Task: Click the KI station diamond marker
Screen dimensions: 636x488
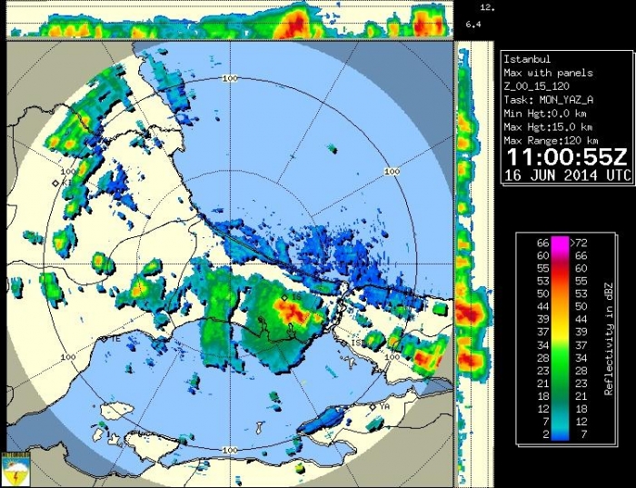Action: coord(55,183)
